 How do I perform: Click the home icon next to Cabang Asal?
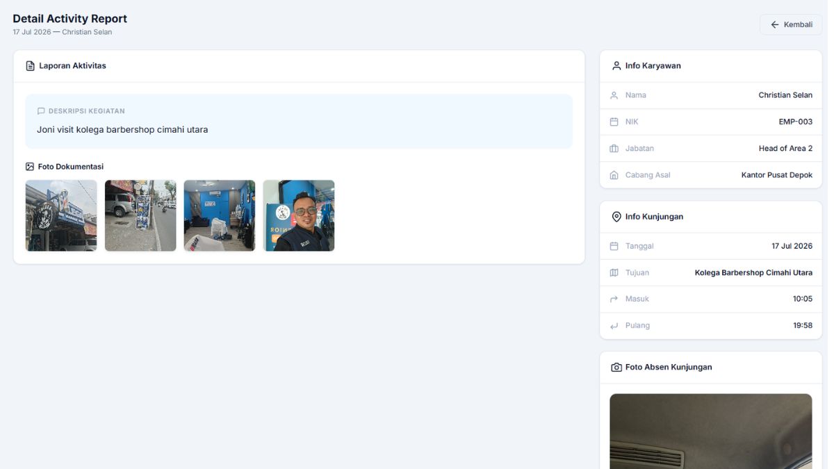pyautogui.click(x=614, y=175)
